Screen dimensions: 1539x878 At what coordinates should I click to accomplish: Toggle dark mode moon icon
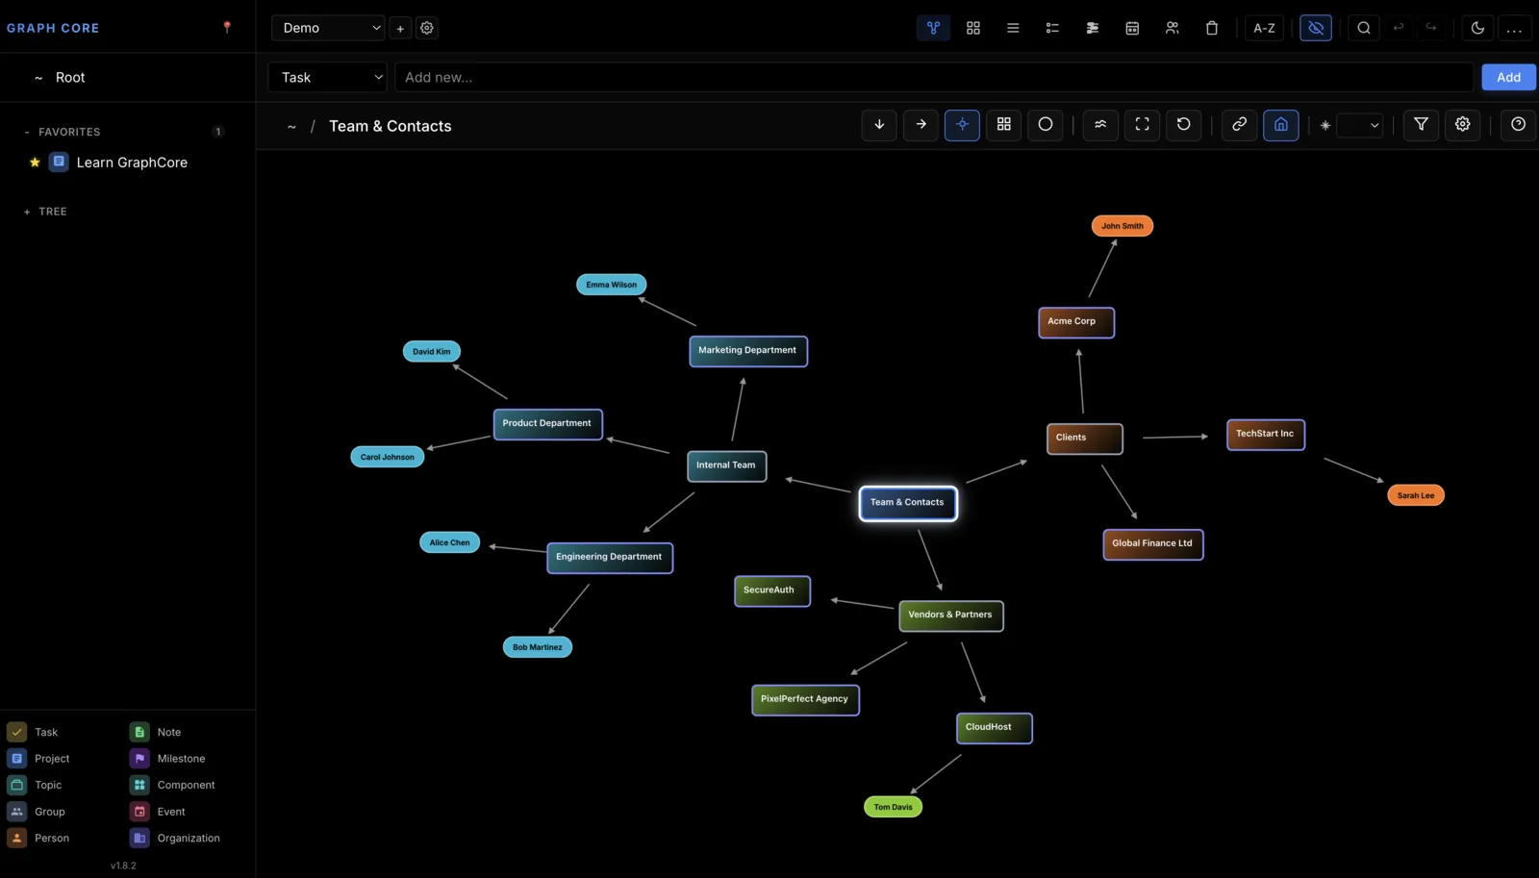tap(1477, 28)
